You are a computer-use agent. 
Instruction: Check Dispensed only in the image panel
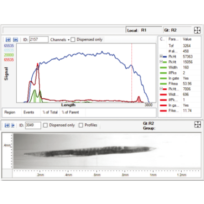(x=46, y=125)
